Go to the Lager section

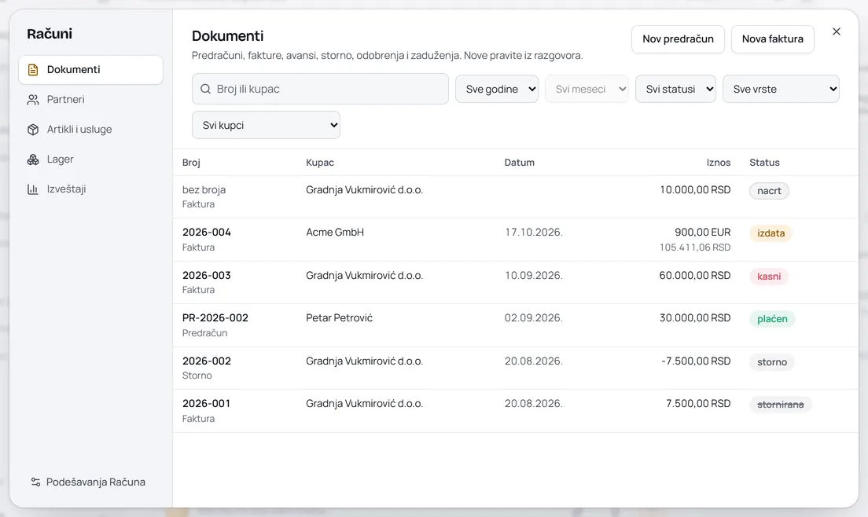pyautogui.click(x=90, y=159)
